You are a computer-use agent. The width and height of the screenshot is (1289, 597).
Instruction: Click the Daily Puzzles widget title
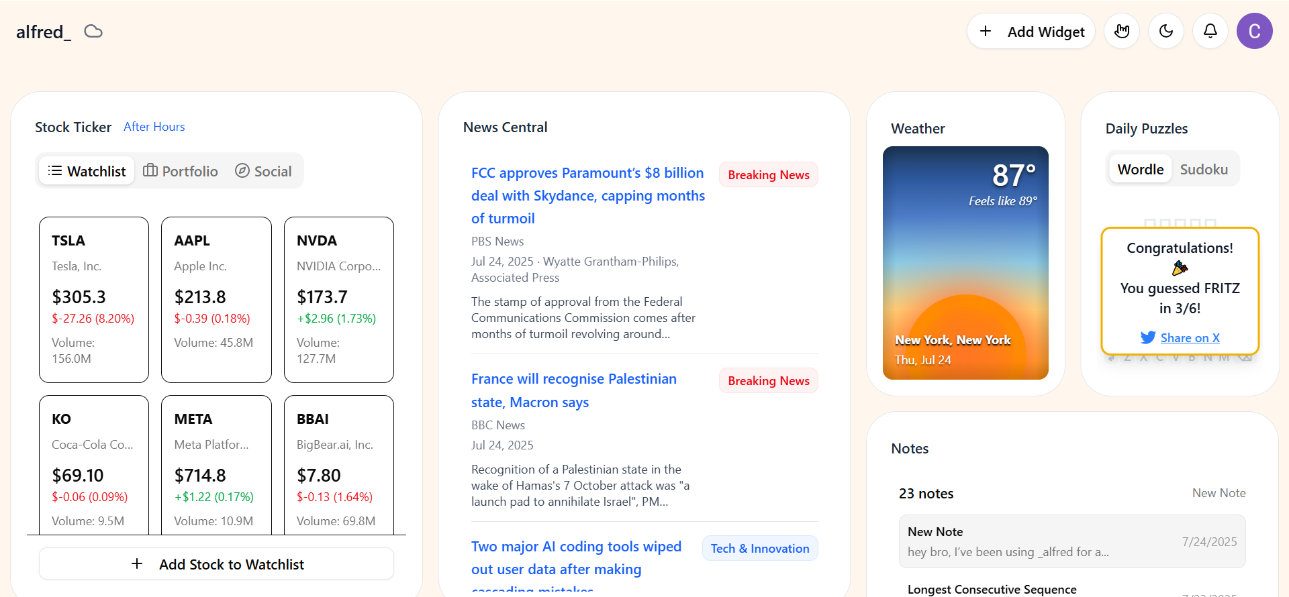(1146, 128)
